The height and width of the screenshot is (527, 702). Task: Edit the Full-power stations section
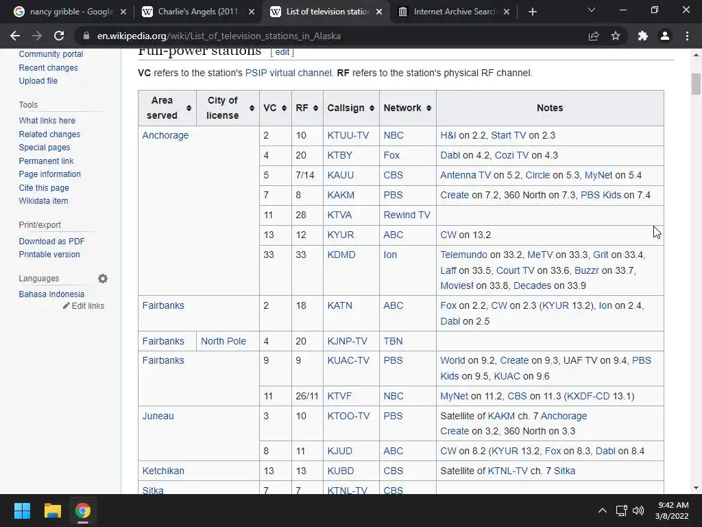[282, 52]
